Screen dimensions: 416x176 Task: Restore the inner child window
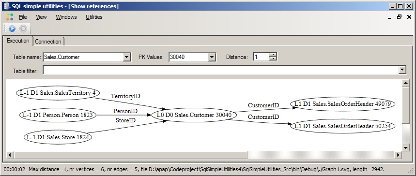[399, 17]
